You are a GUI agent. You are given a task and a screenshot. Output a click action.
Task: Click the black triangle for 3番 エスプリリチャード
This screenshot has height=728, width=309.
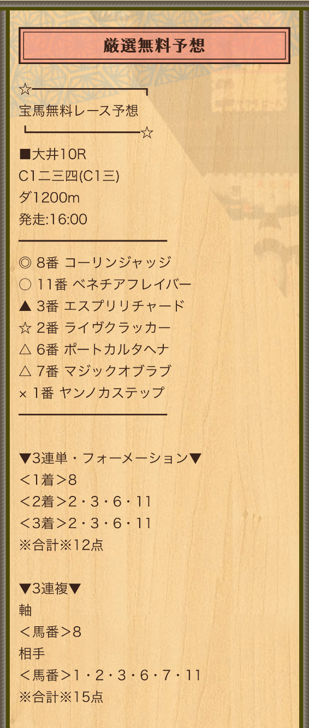[x=25, y=306]
